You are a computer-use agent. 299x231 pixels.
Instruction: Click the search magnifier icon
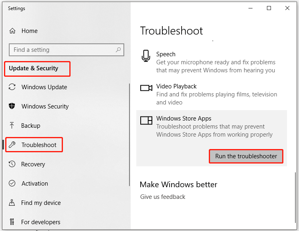click(118, 50)
